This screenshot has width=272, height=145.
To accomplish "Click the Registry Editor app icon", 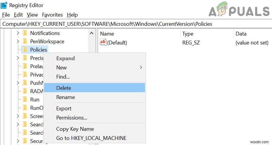I will coord(4,5).
